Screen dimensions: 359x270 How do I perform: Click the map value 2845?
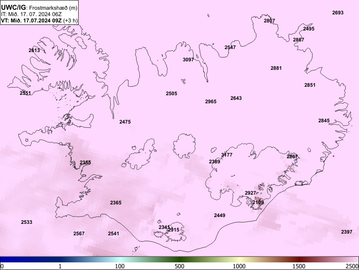(x=324, y=121)
